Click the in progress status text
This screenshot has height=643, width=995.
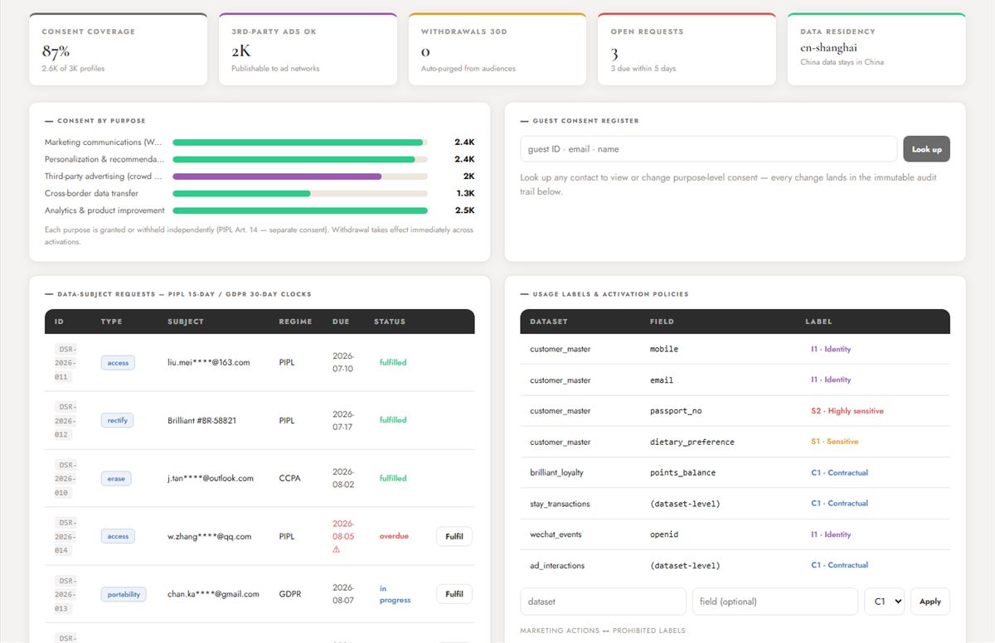click(x=395, y=594)
